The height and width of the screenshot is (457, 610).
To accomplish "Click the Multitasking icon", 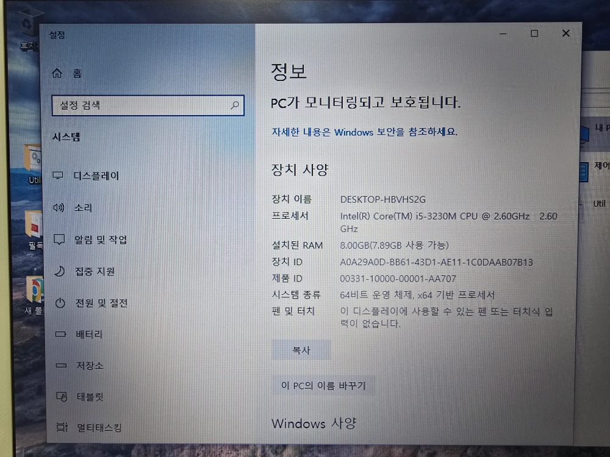I will [61, 428].
